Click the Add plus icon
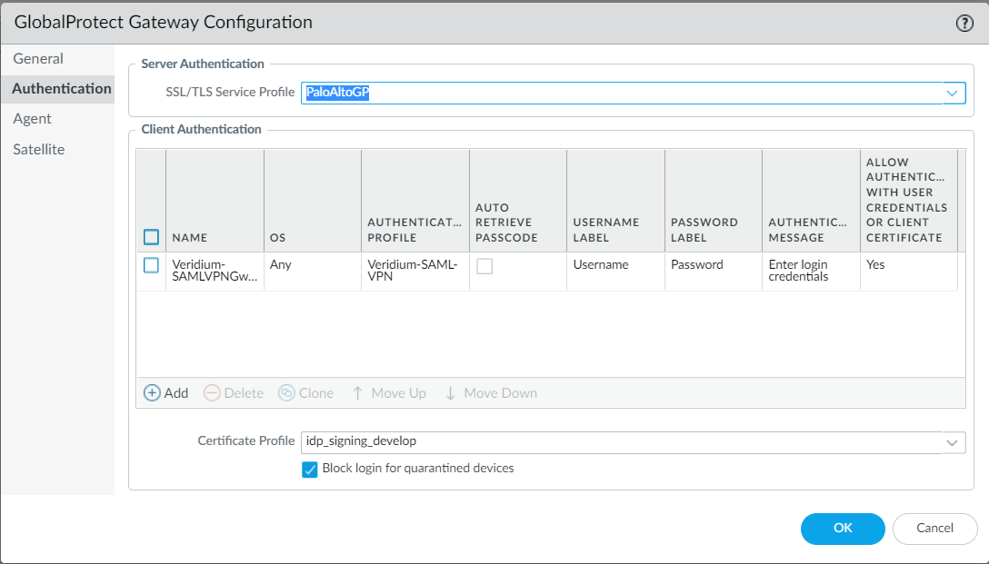 (153, 393)
